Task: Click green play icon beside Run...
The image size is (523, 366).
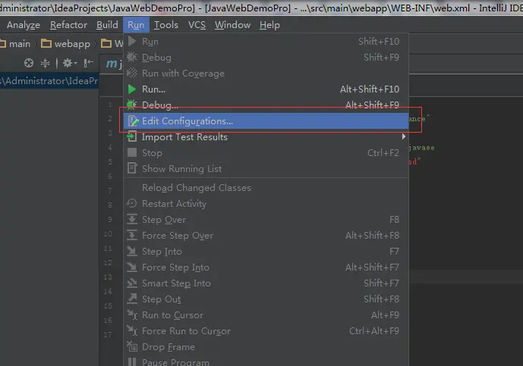Action: [x=132, y=89]
